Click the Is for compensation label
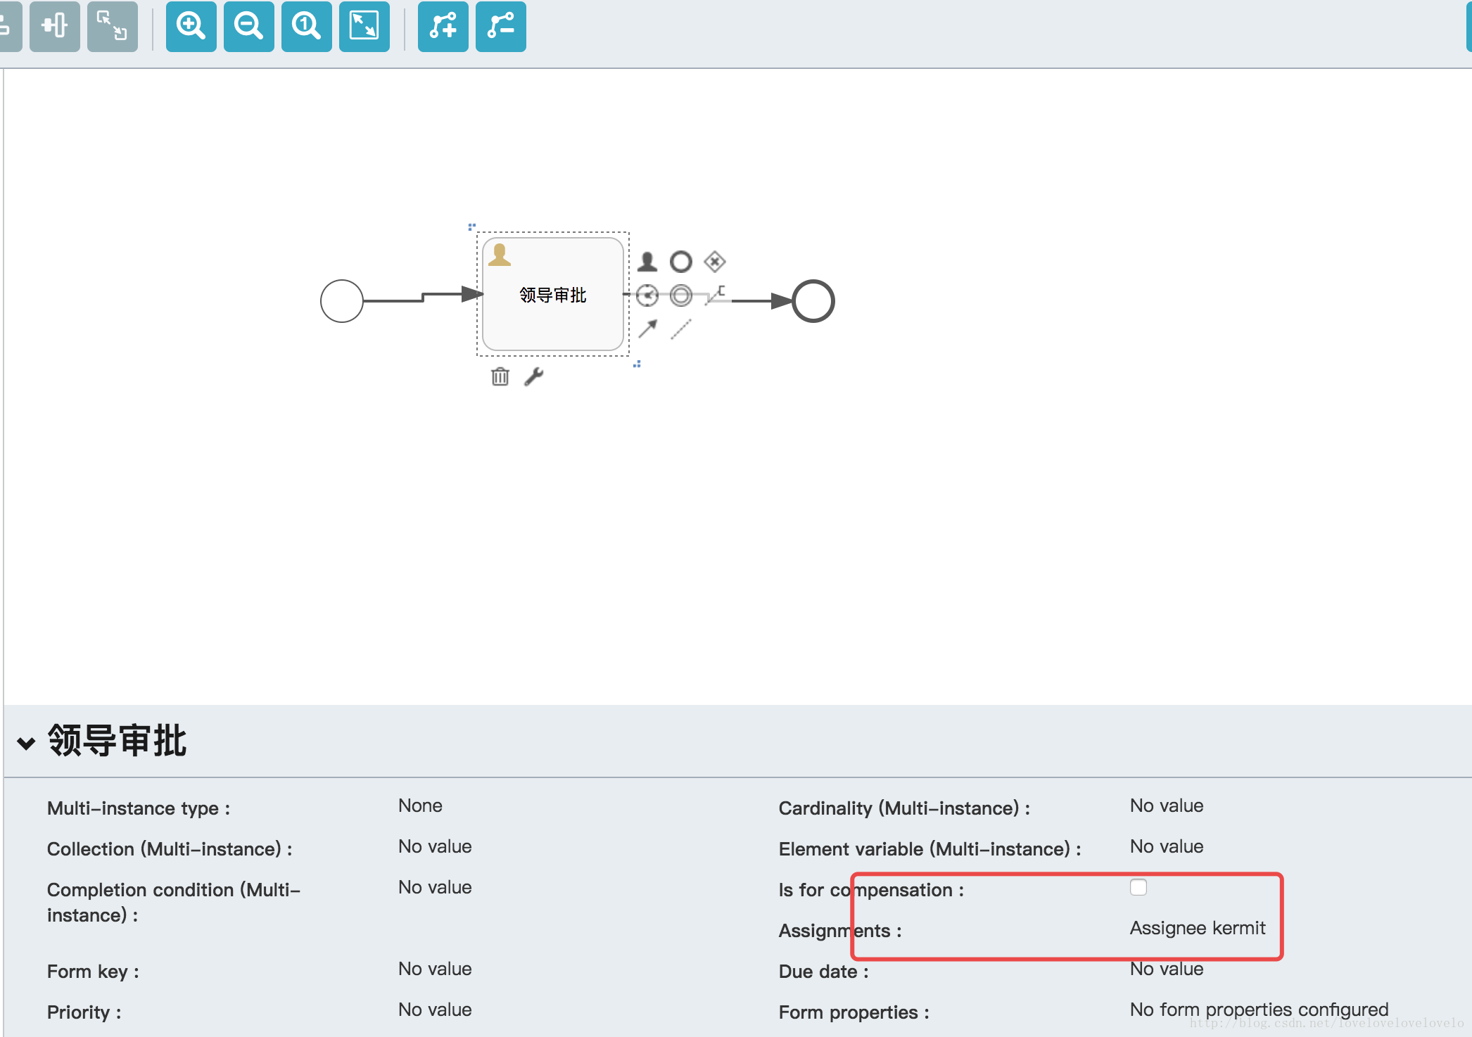Image resolution: width=1472 pixels, height=1037 pixels. (x=871, y=890)
